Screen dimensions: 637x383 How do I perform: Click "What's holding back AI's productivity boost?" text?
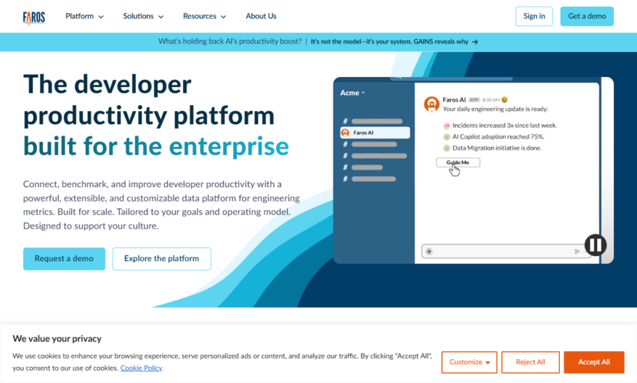(x=230, y=41)
